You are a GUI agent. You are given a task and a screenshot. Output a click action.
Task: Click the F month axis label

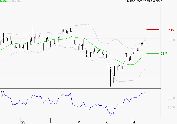(52, 122)
